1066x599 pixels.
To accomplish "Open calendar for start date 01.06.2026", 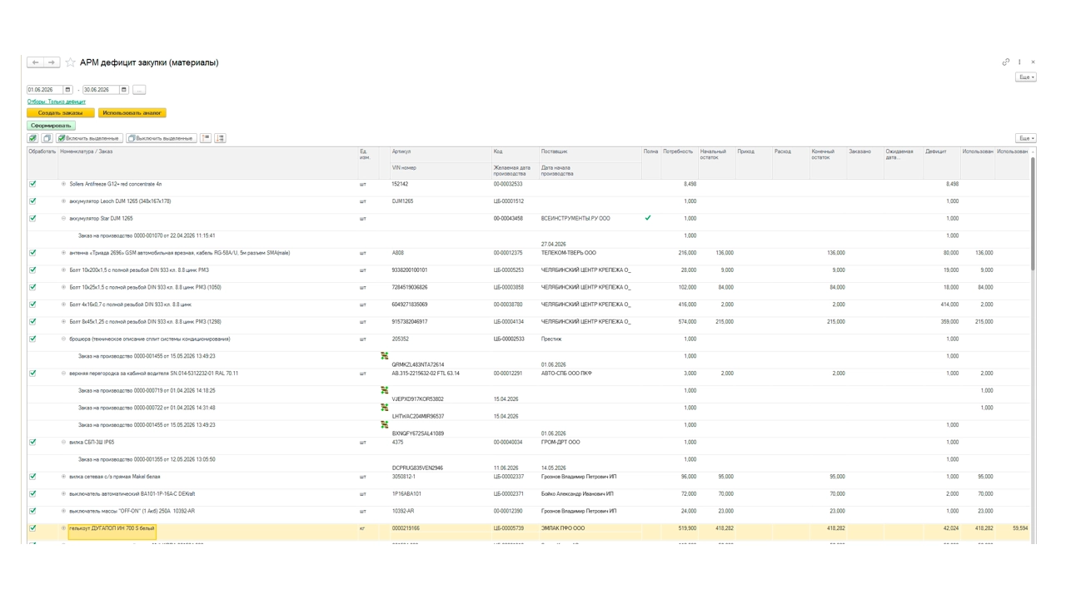I will coord(68,90).
